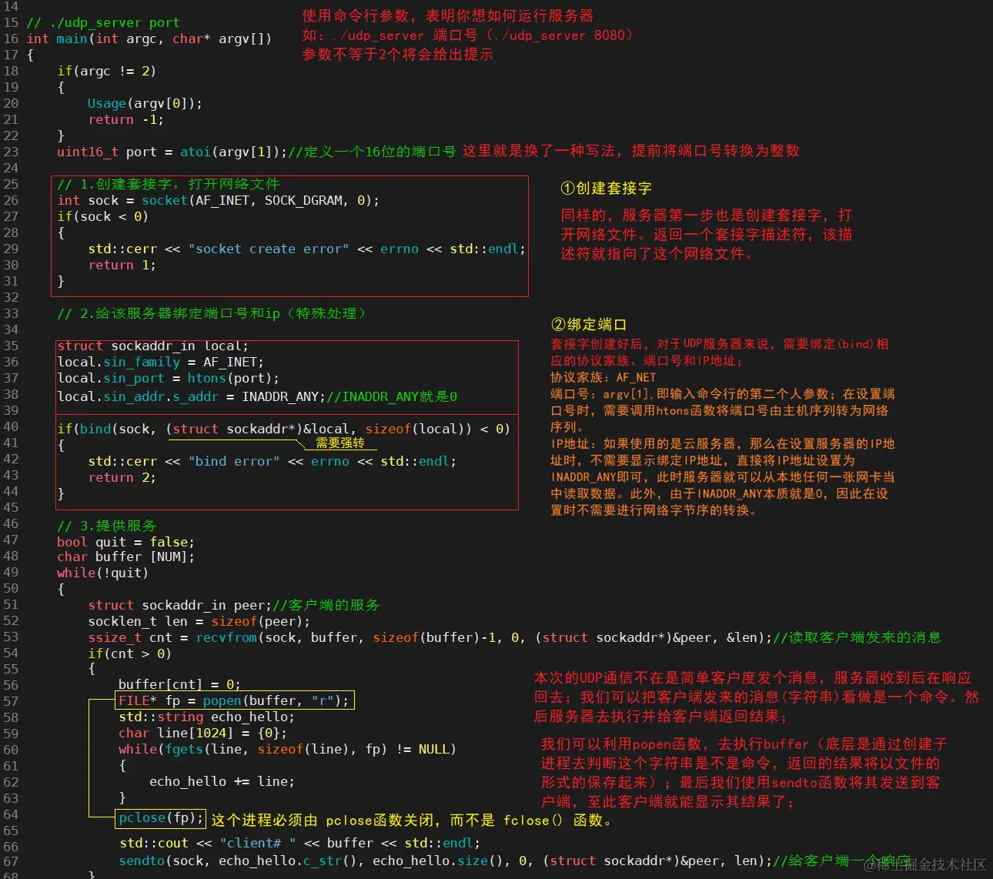Click inline comment "//读取客户端发来的消息"
993x879 pixels.
pos(858,637)
